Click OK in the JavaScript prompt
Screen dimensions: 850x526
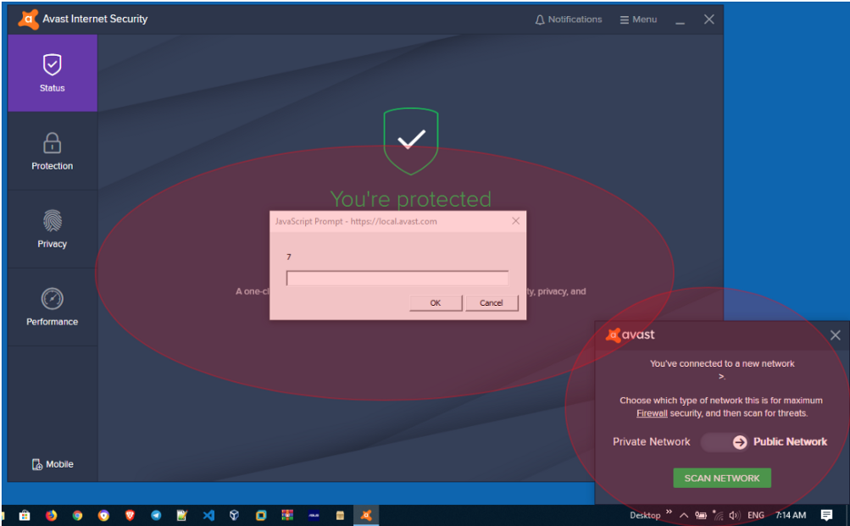[436, 303]
